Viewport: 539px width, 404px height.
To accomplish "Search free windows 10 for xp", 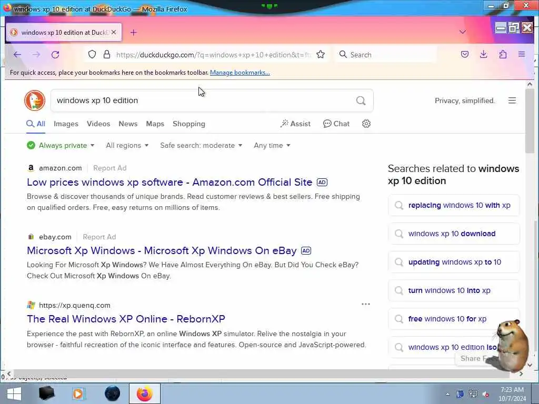I will click(454, 319).
